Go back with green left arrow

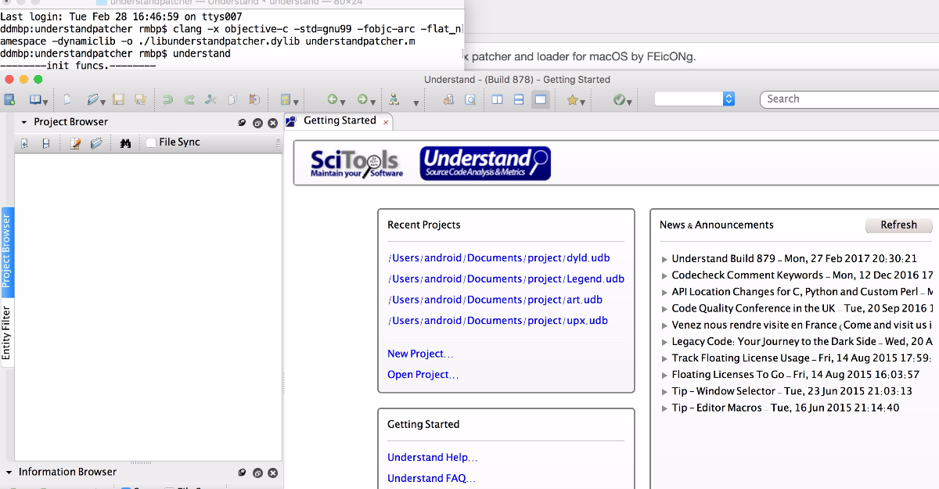[x=333, y=99]
